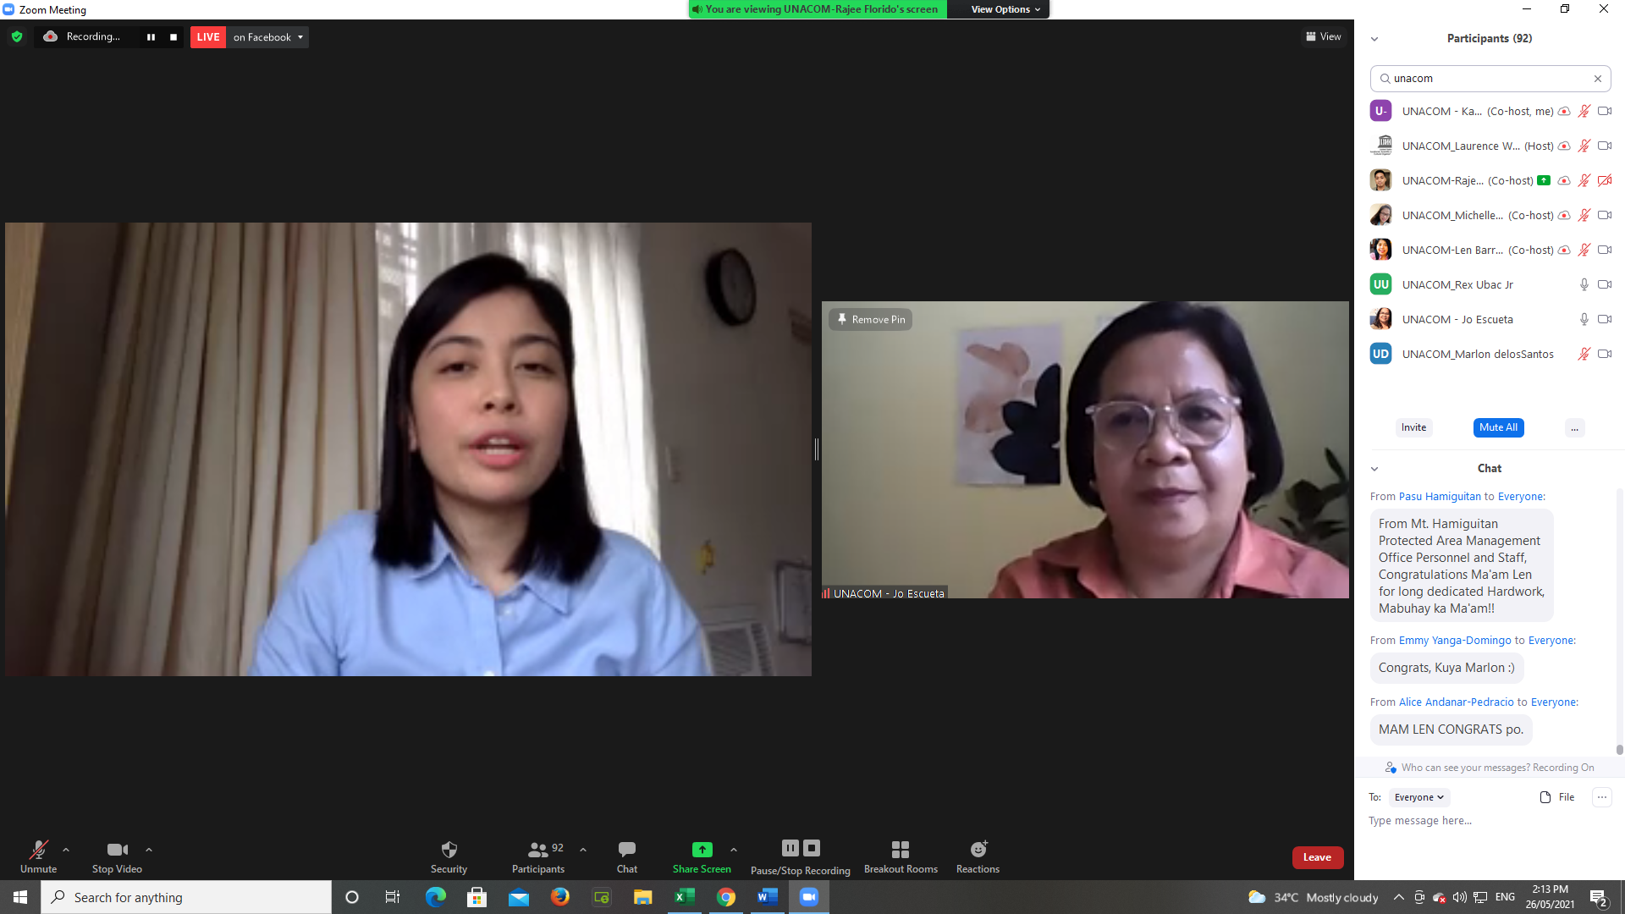1625x914 pixels.
Task: Pause recording from top indicator
Action: click(x=151, y=37)
